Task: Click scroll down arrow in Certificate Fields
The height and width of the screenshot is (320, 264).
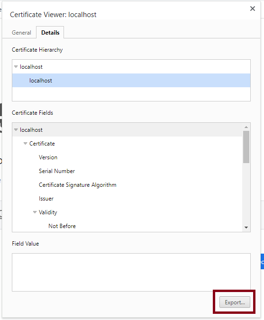Action: [x=246, y=228]
